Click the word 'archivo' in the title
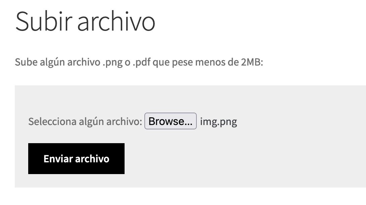Image resolution: width=366 pixels, height=205 pixels. 116,21
